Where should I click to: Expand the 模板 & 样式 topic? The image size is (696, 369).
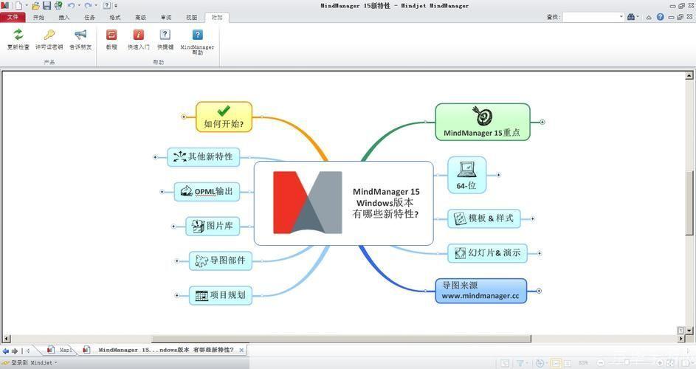point(533,218)
